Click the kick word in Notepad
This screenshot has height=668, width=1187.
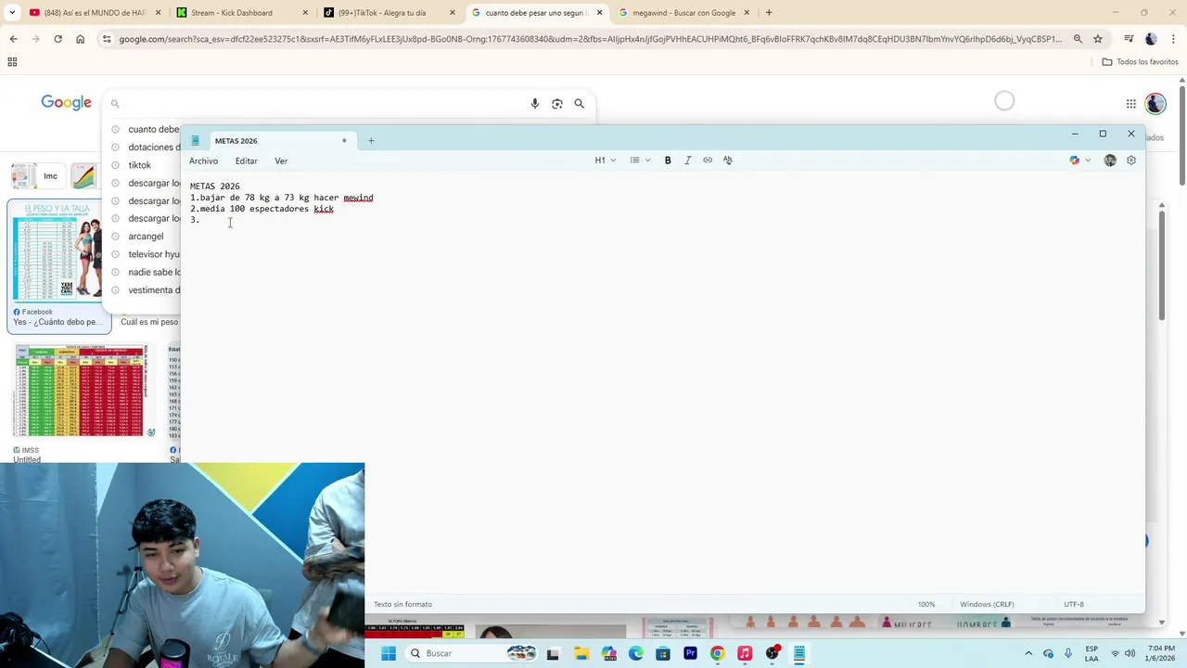point(324,209)
